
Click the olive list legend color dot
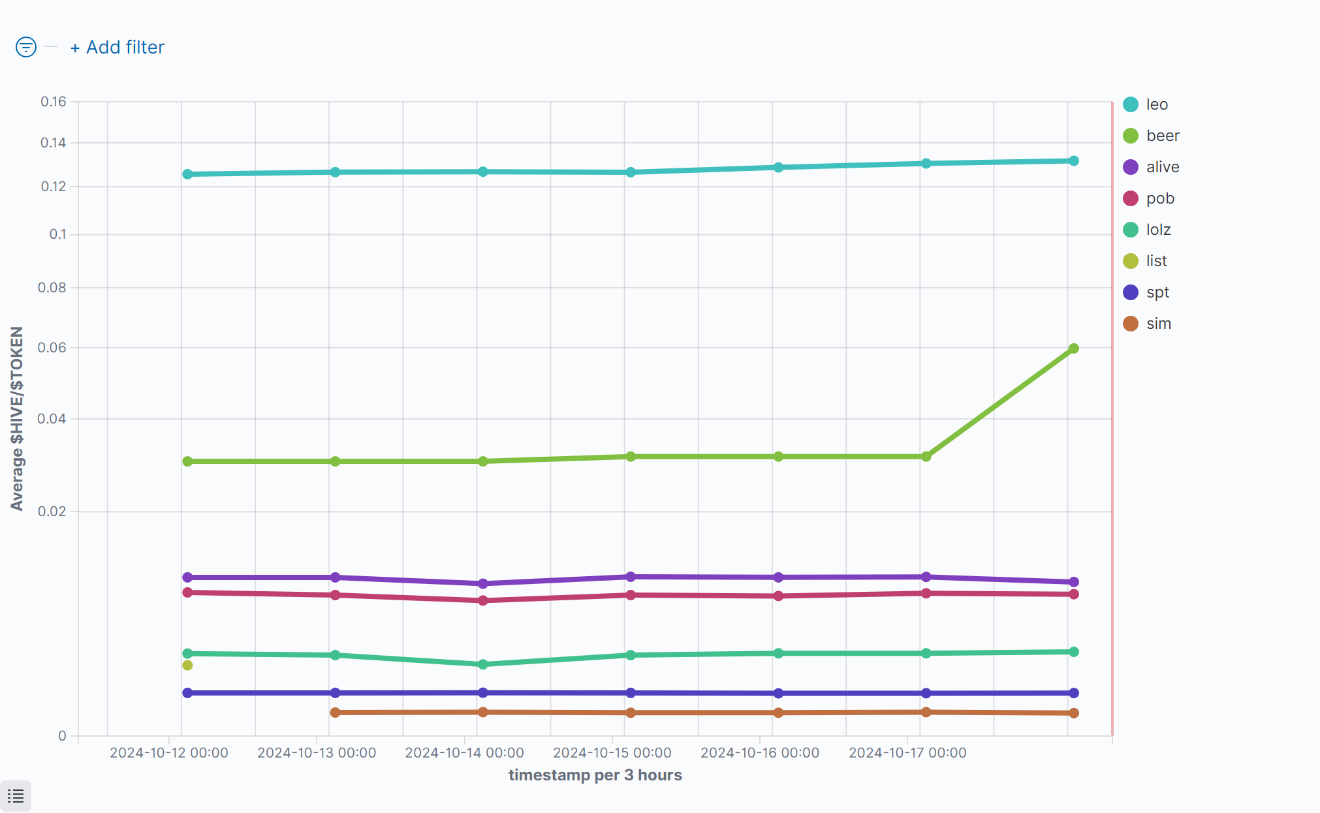(1131, 261)
